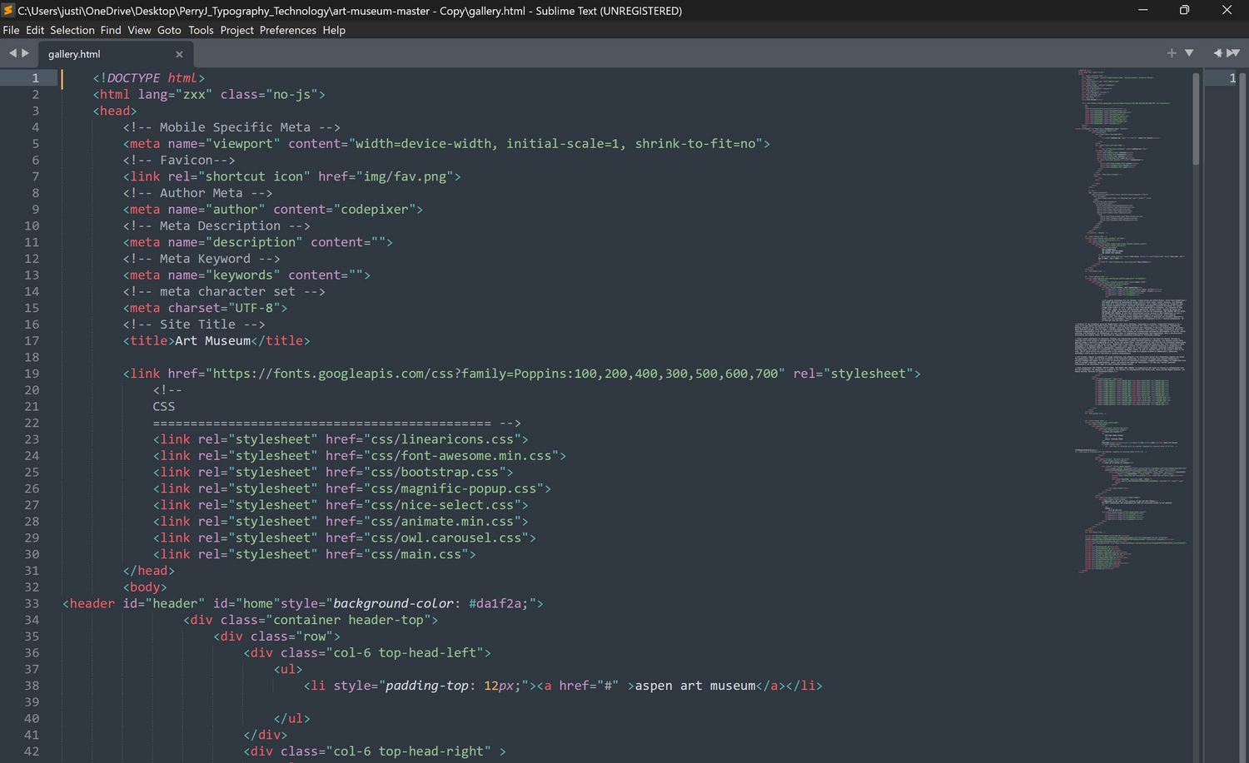
Task: Go to previous tab with left arrow
Action: point(12,53)
